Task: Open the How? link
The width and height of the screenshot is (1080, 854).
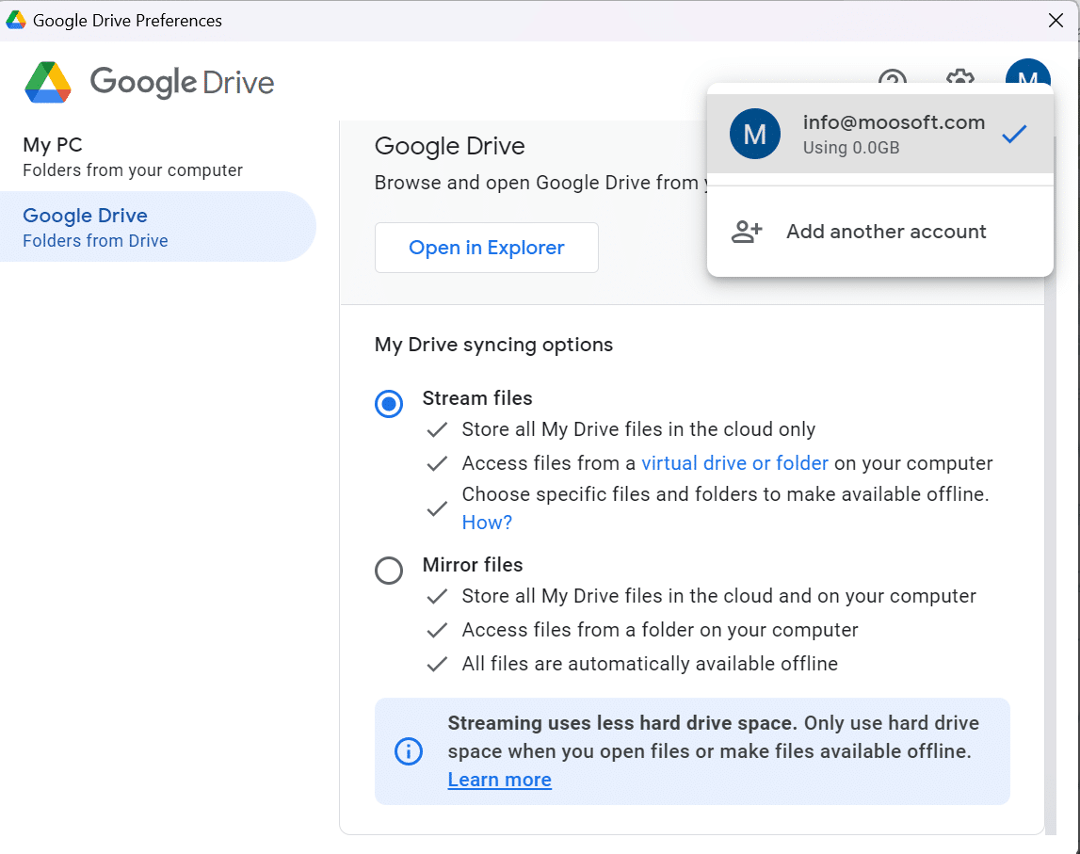Action: coord(487,523)
